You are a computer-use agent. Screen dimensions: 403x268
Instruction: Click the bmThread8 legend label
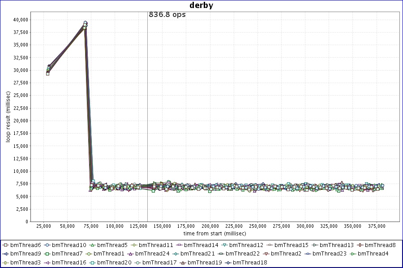coord(380,245)
